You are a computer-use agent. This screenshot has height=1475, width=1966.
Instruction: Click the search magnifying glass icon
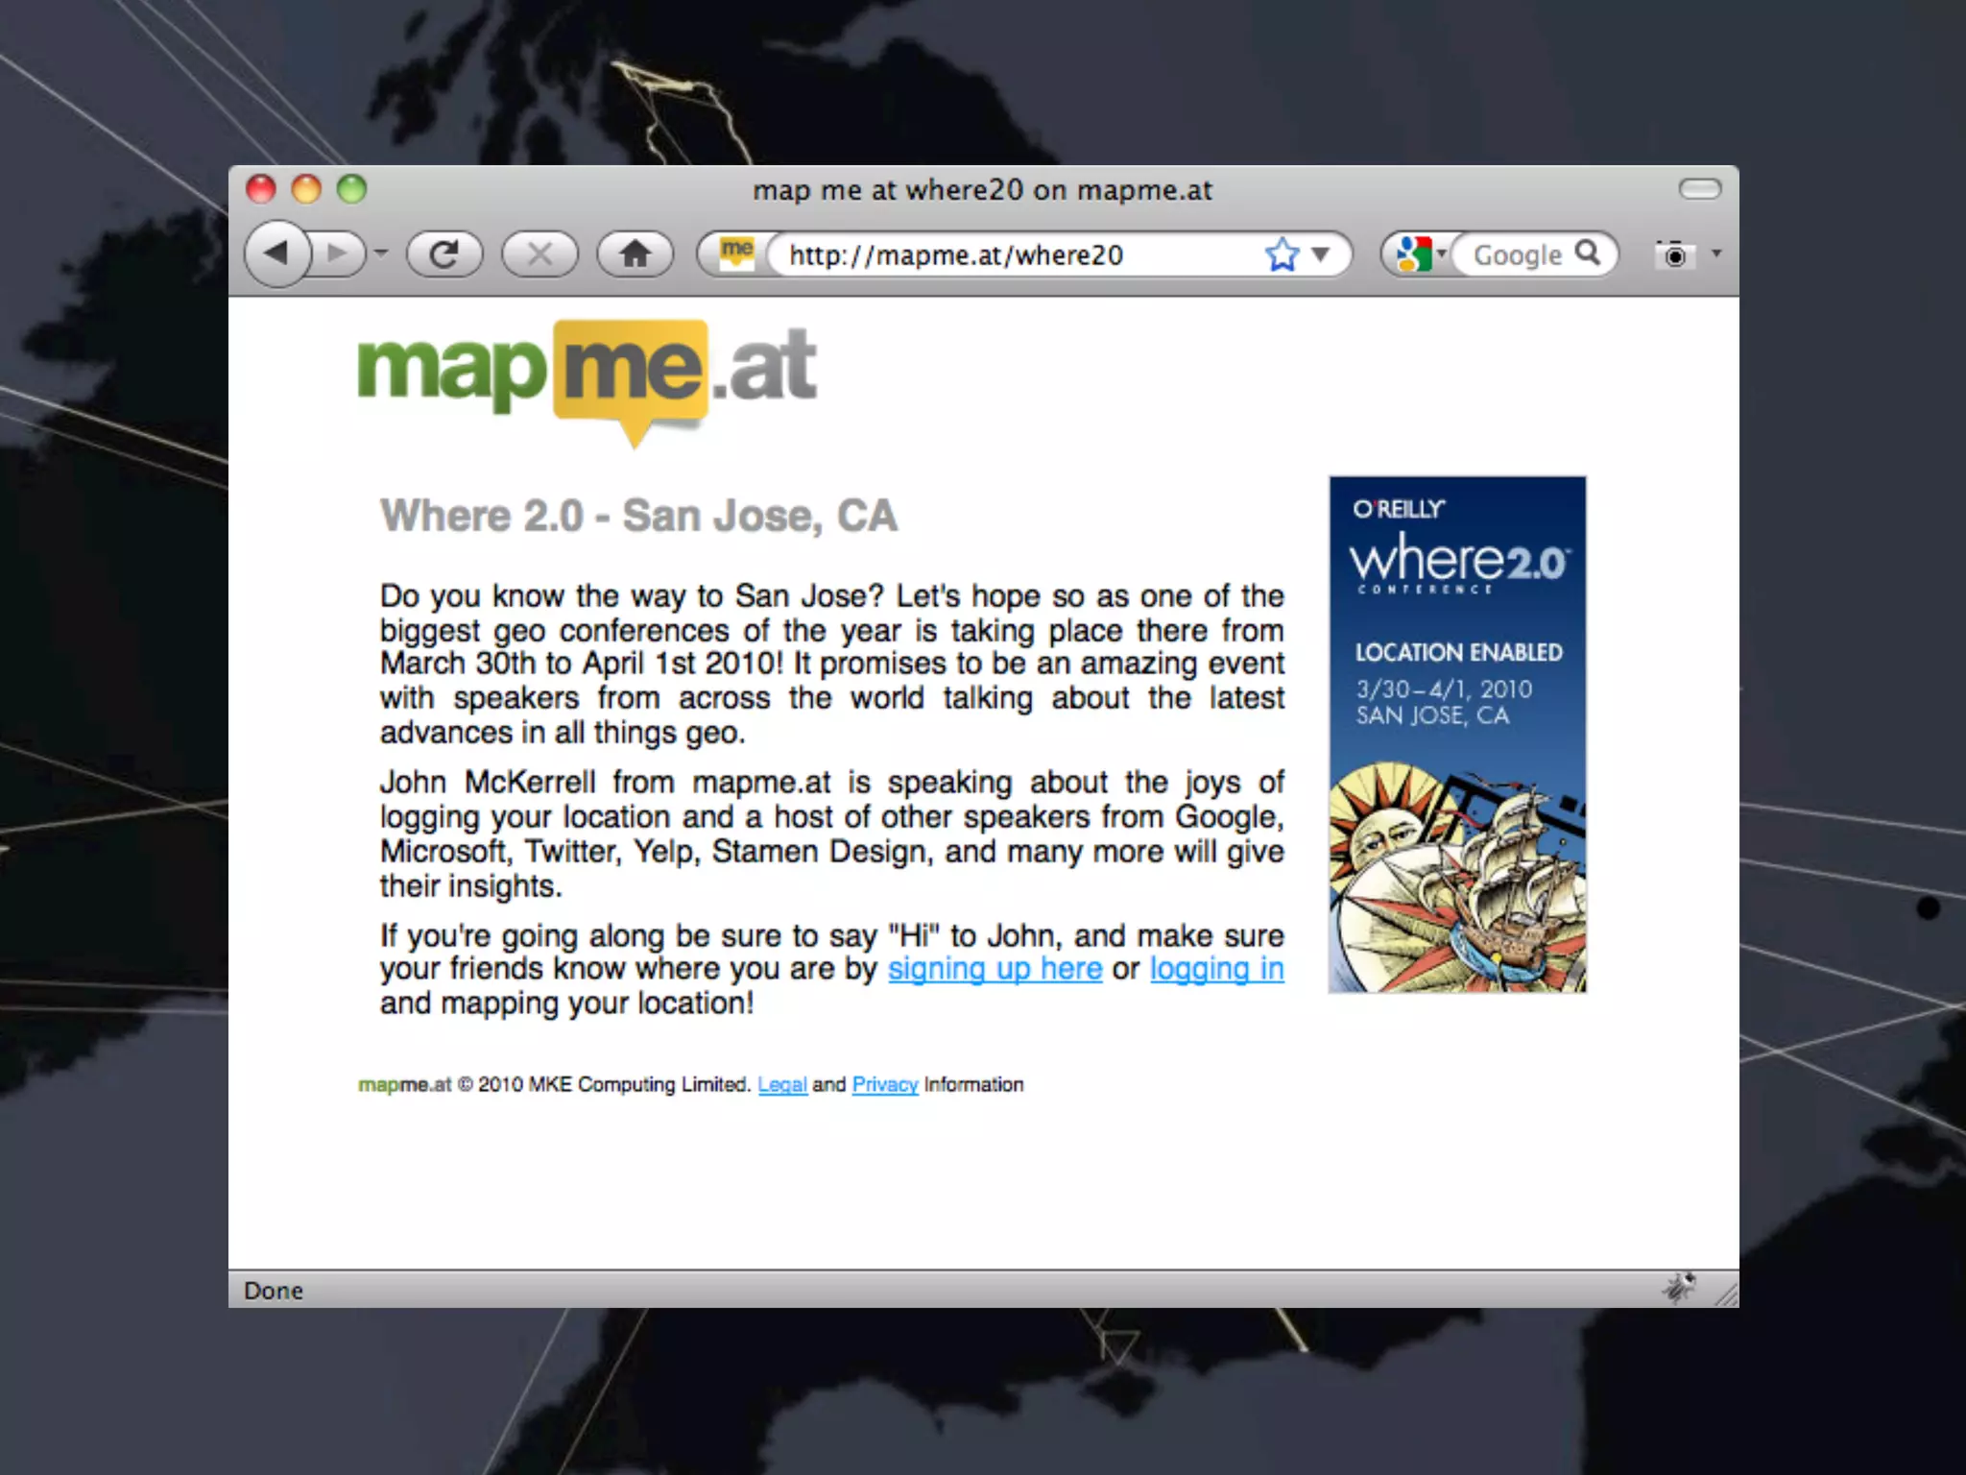coord(1589,253)
